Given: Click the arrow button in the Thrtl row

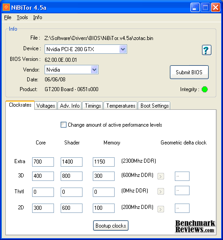Looking at the screenshot, I should 161,192.
